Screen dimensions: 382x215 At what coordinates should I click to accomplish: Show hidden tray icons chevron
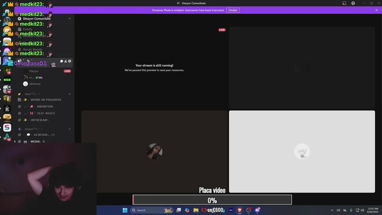point(332,210)
